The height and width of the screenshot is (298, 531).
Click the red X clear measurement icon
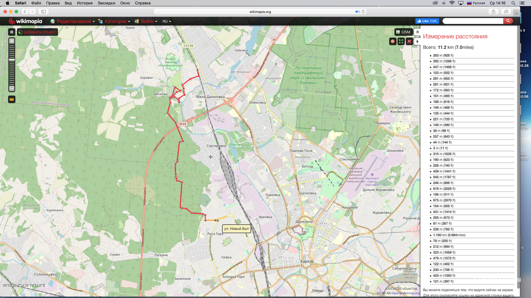(409, 41)
